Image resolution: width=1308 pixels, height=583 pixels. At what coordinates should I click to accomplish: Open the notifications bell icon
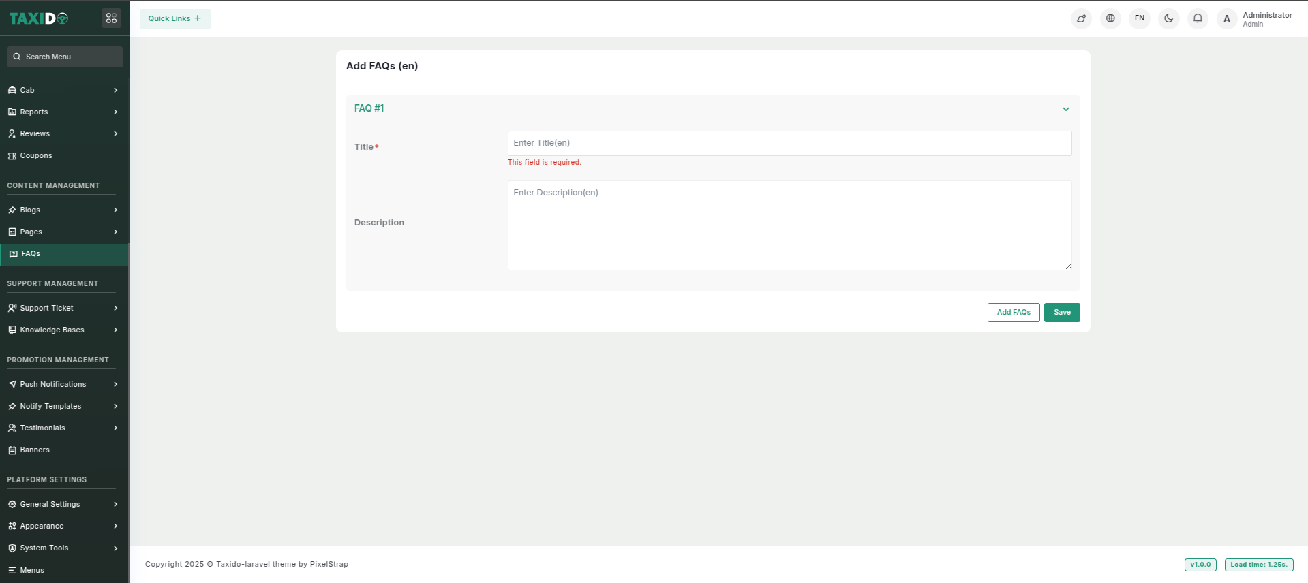(1198, 18)
